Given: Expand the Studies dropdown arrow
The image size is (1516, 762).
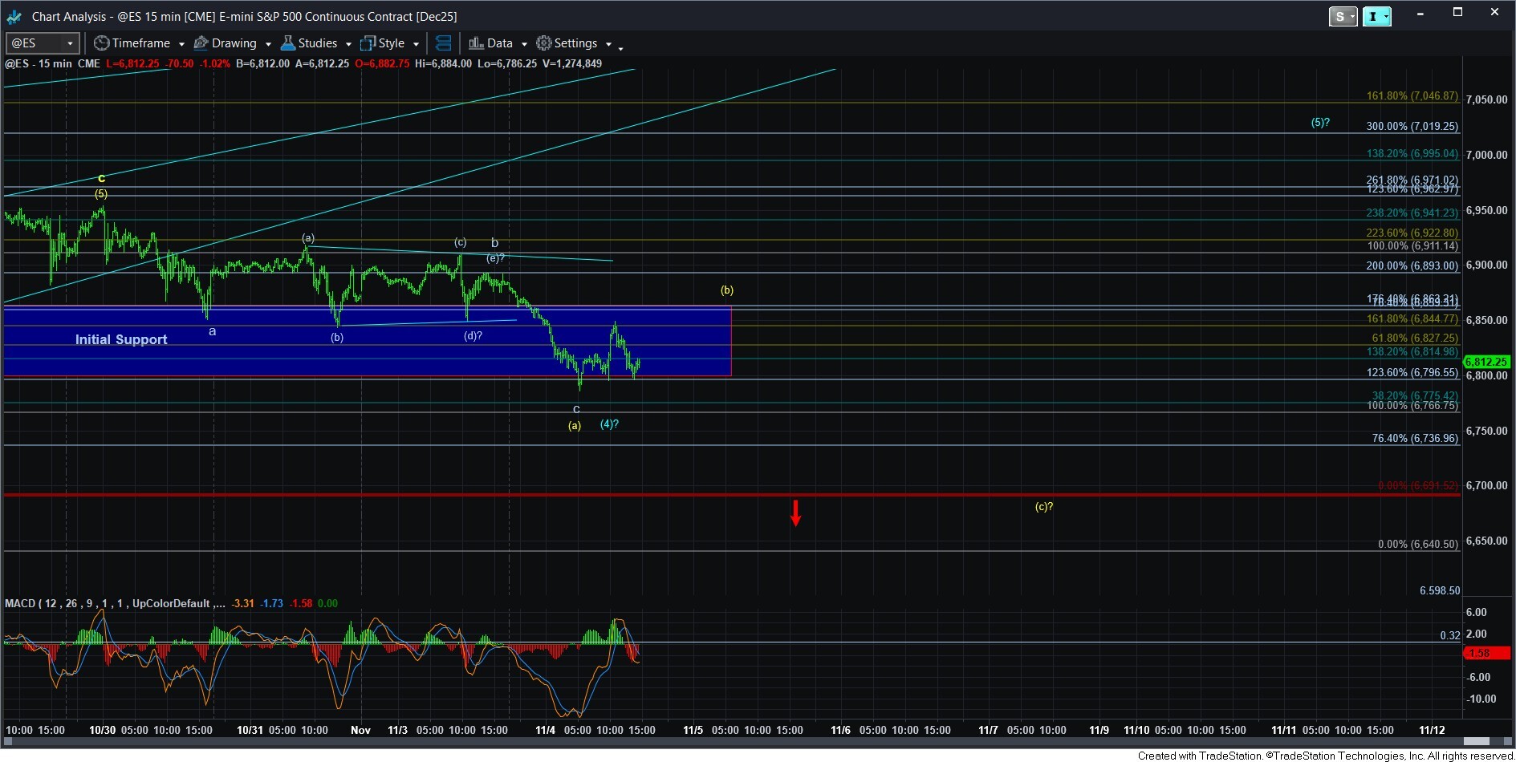Looking at the screenshot, I should [x=348, y=44].
